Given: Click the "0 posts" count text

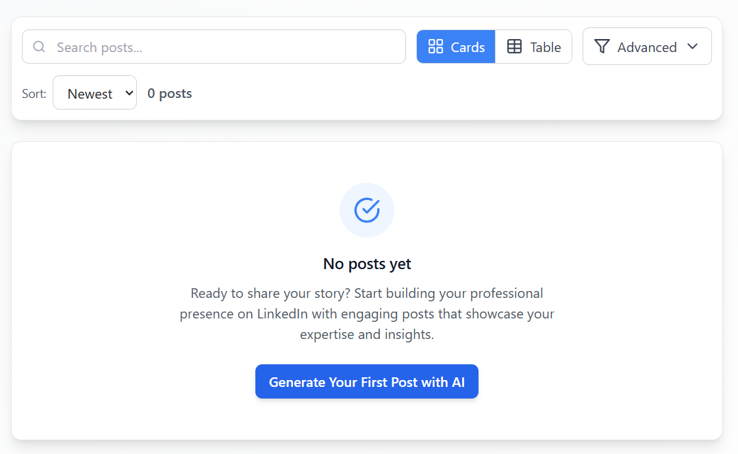Looking at the screenshot, I should 170,94.
